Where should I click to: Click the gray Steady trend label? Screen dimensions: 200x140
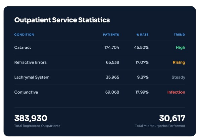click(178, 77)
